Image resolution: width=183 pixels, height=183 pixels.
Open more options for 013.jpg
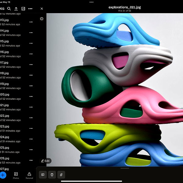[x=31, y=22]
